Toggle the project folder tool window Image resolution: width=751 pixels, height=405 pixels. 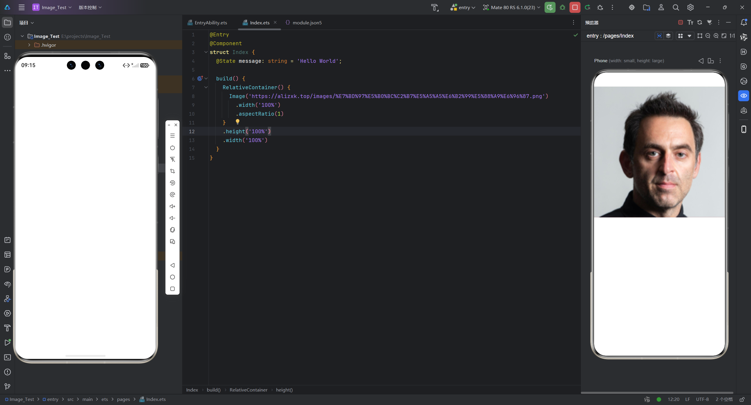tap(8, 23)
